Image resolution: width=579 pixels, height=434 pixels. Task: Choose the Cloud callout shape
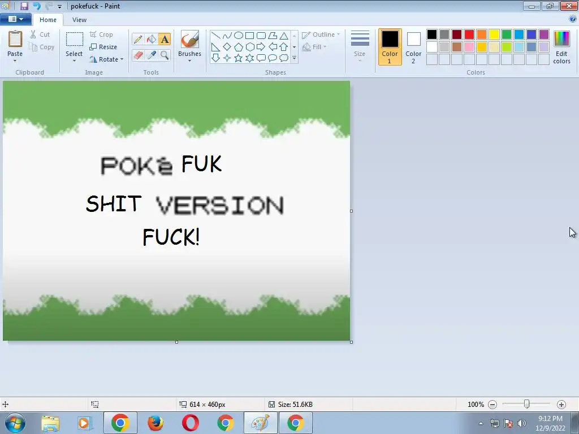coord(284,58)
